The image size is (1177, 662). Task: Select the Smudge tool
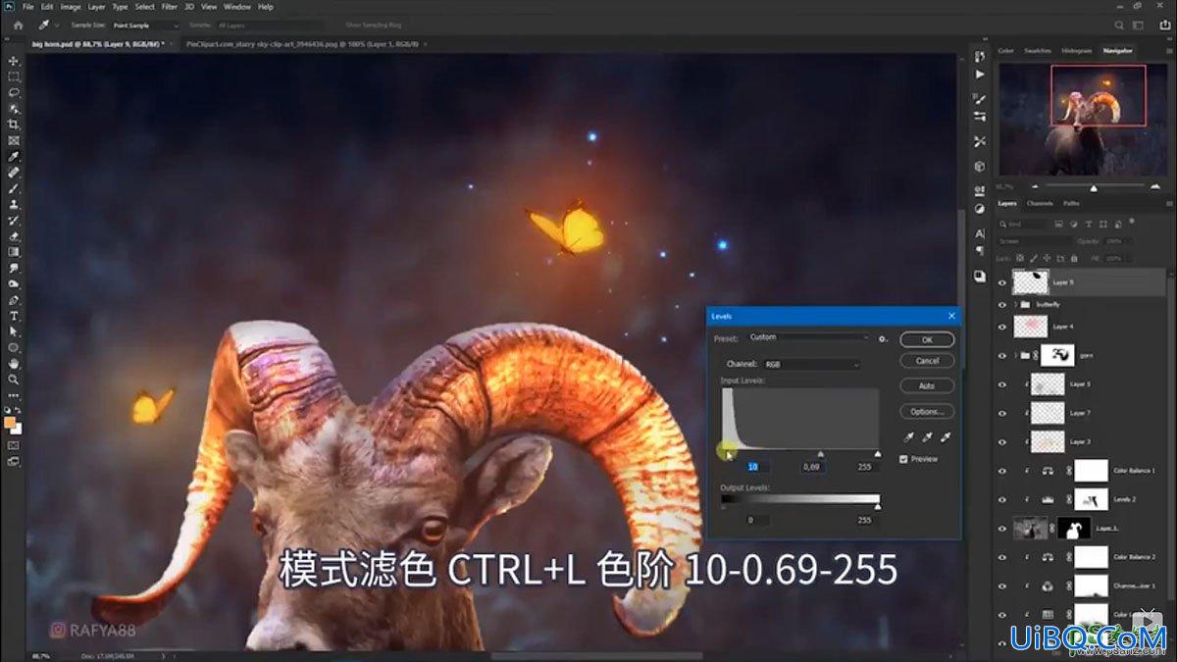14,268
